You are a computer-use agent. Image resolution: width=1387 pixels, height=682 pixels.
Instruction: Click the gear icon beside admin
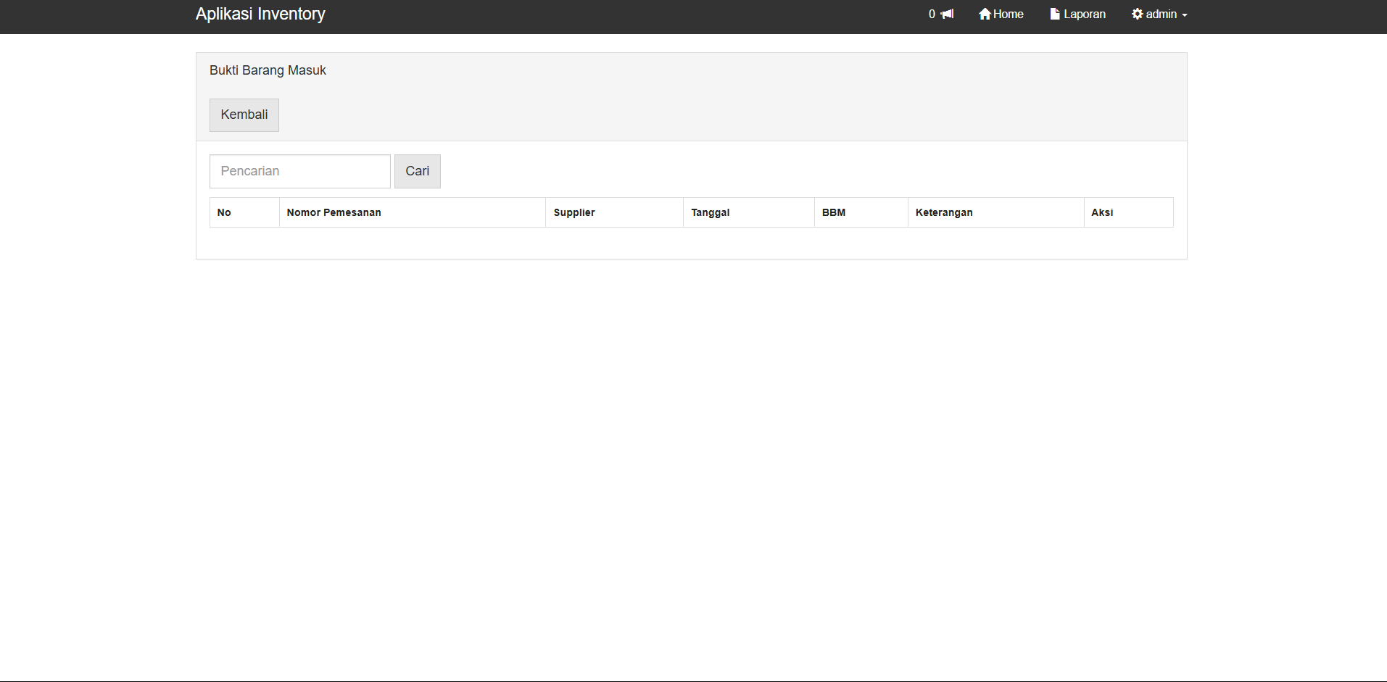point(1137,14)
